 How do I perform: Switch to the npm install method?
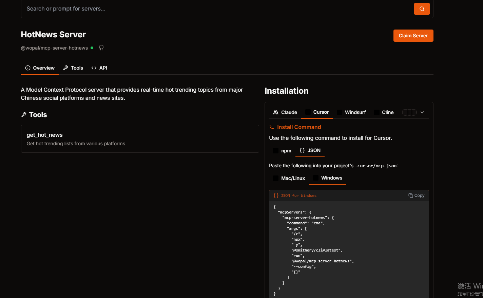click(282, 151)
